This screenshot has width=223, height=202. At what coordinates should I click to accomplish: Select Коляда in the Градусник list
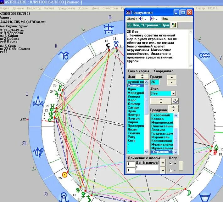click(162, 119)
